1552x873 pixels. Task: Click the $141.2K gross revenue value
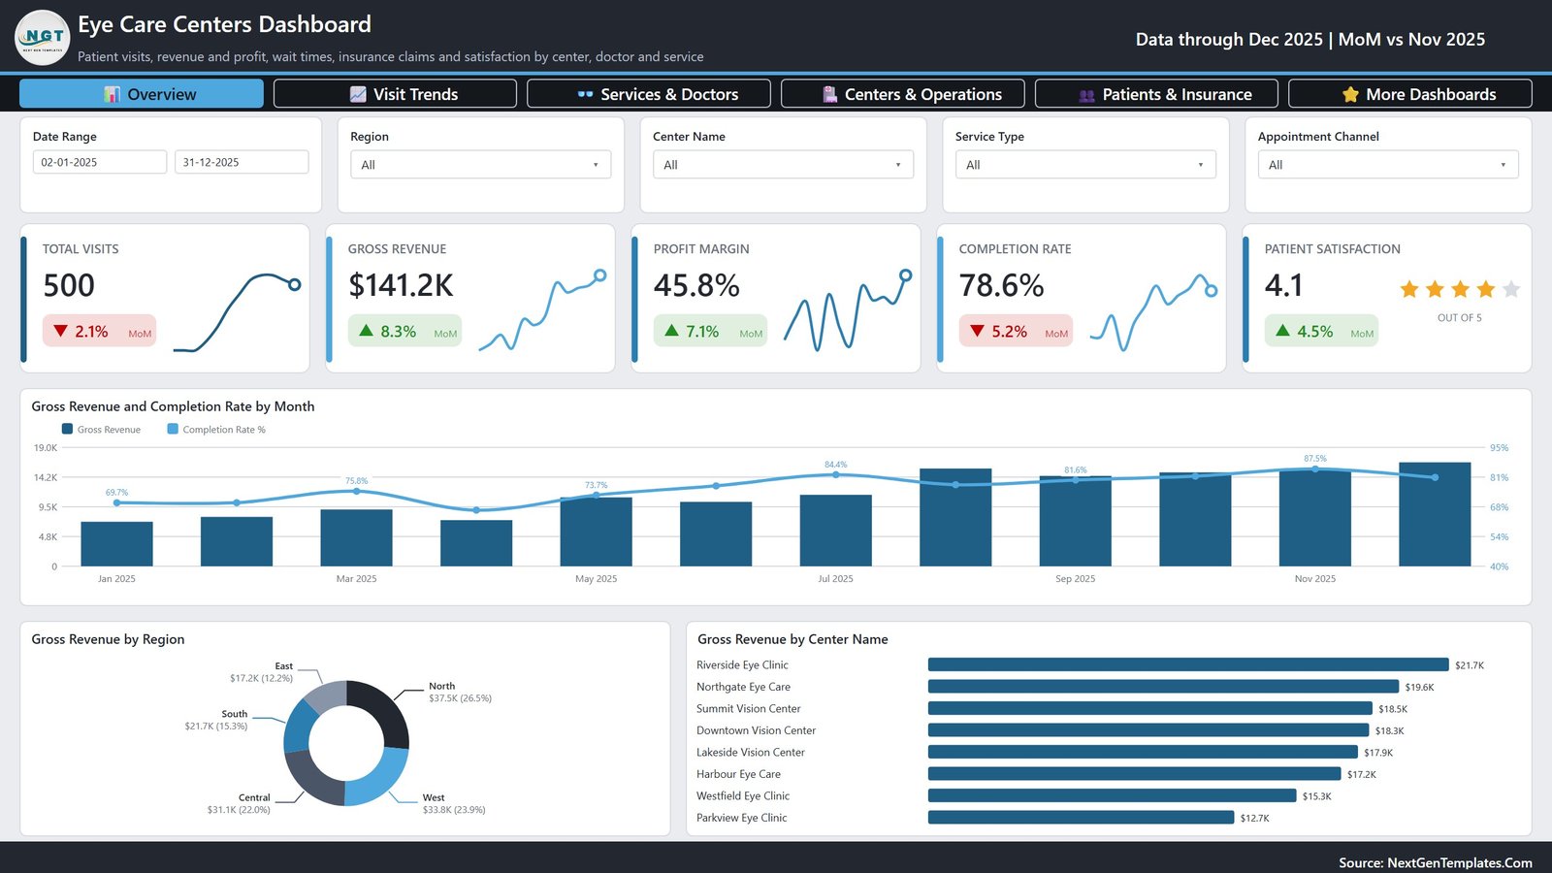pos(401,285)
